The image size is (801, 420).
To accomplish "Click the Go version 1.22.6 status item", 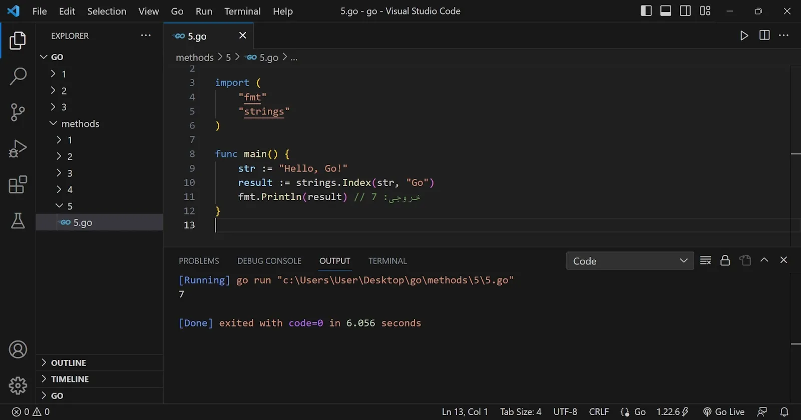I will [x=673, y=412].
